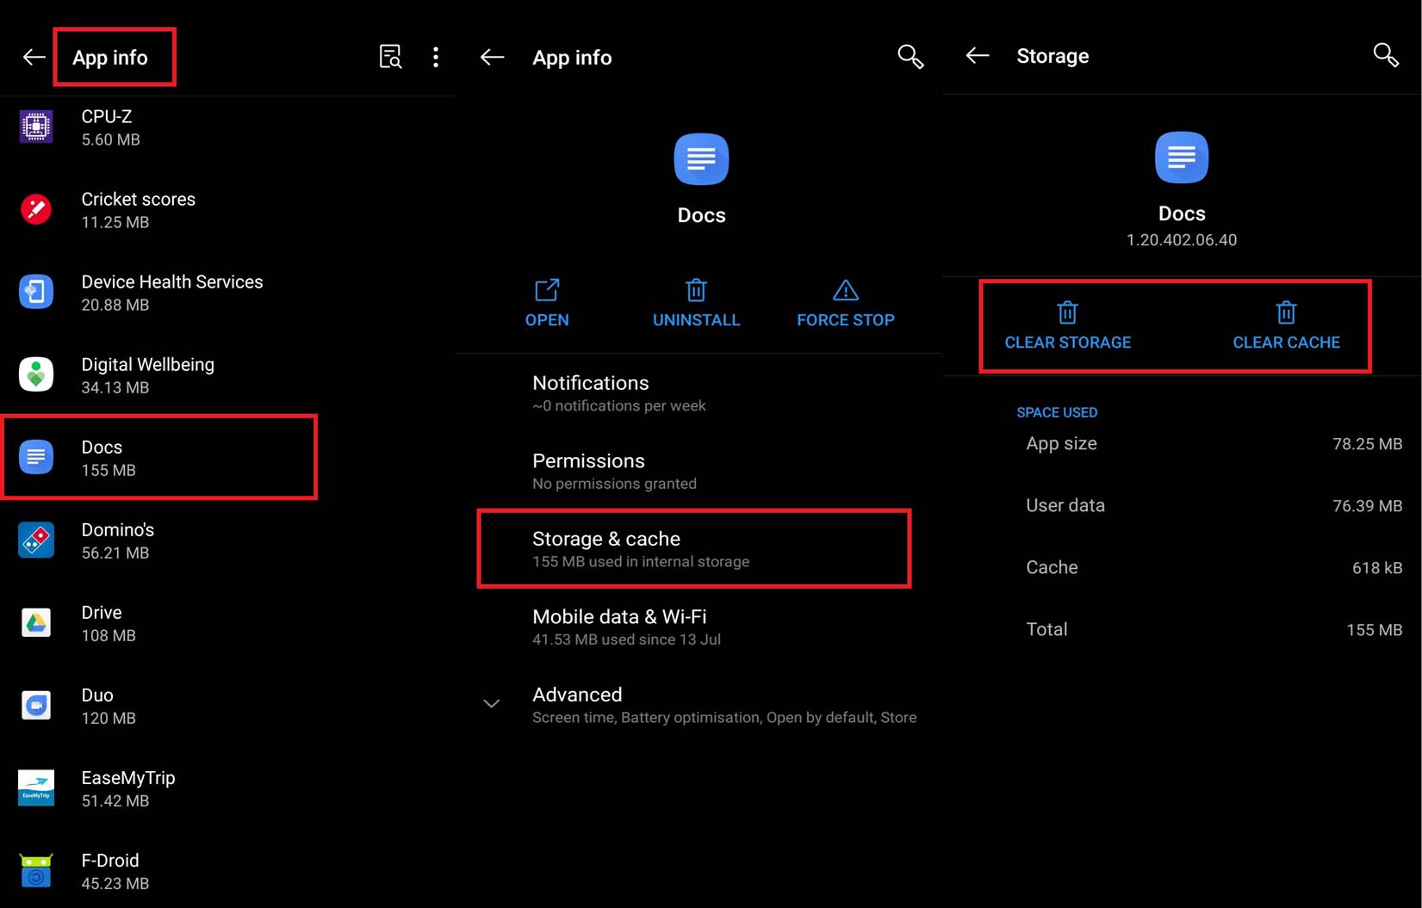Image resolution: width=1422 pixels, height=908 pixels.
Task: Tap Clear Storage for Docs
Action: click(1068, 326)
